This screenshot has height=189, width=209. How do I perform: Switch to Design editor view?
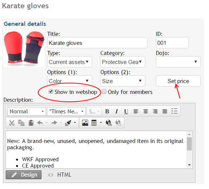(x=24, y=175)
